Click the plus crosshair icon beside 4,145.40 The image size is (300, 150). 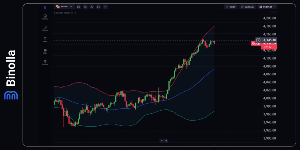[x=258, y=40]
